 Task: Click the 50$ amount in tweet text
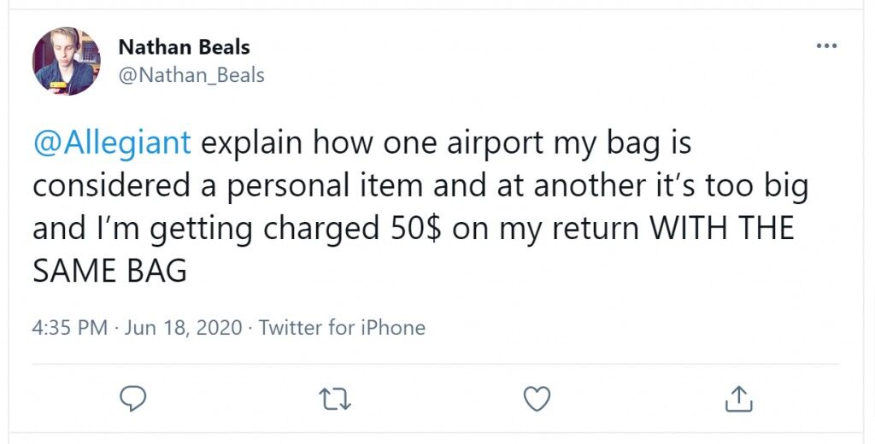point(414,229)
